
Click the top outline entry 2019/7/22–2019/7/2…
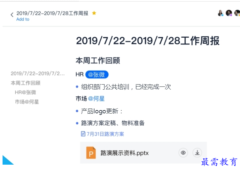coord(38,73)
